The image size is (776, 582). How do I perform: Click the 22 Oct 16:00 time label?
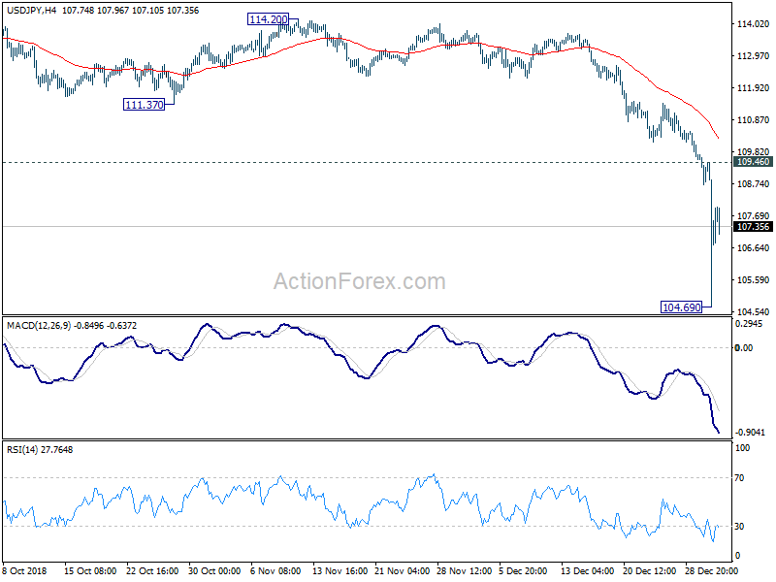pyautogui.click(x=152, y=570)
